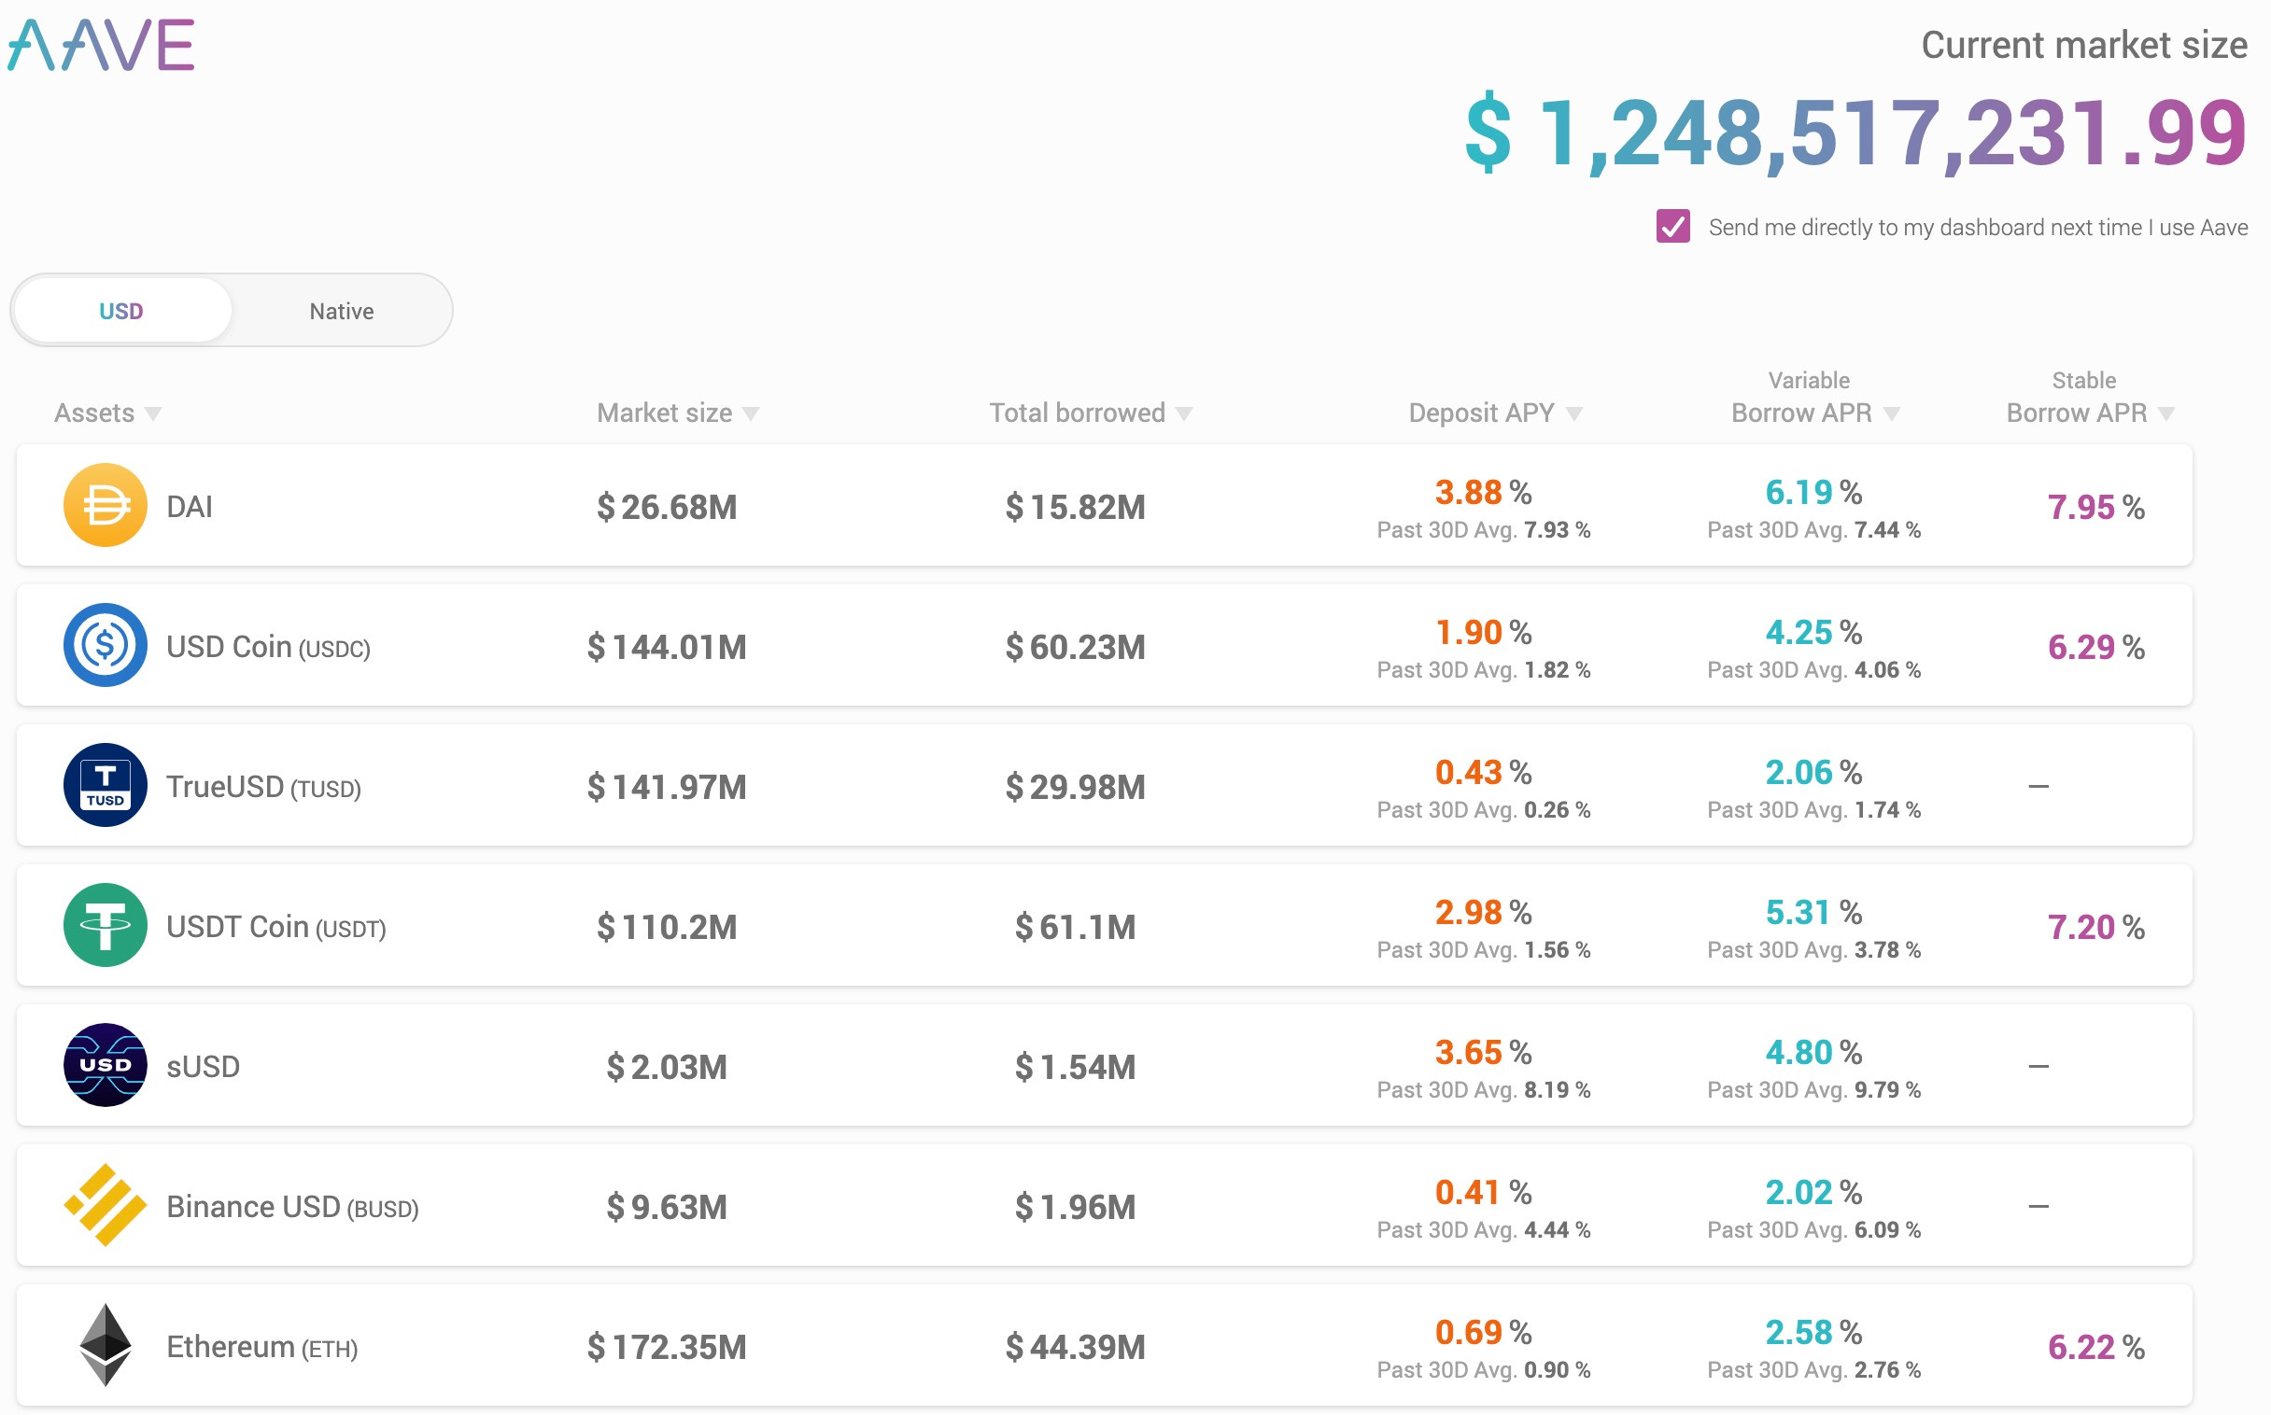
Task: Click the TrueUSD (TUSD) icon
Action: (x=105, y=785)
